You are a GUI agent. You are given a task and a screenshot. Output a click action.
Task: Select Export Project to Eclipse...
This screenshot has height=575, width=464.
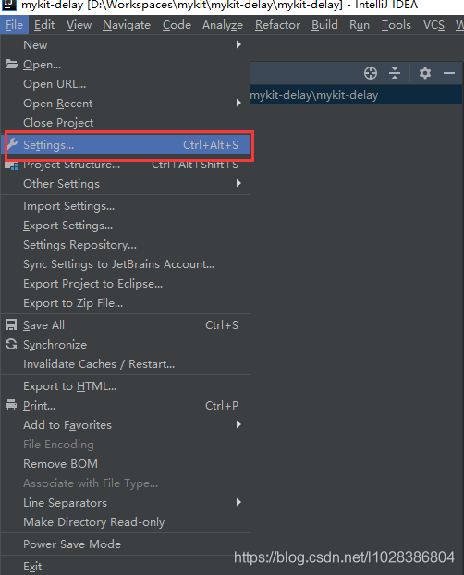click(x=126, y=284)
